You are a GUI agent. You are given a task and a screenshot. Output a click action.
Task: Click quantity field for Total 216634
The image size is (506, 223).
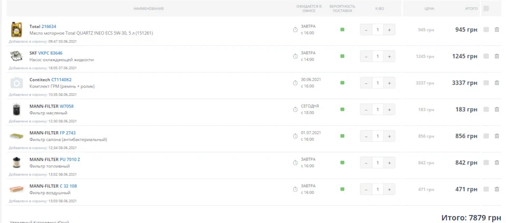(377, 30)
